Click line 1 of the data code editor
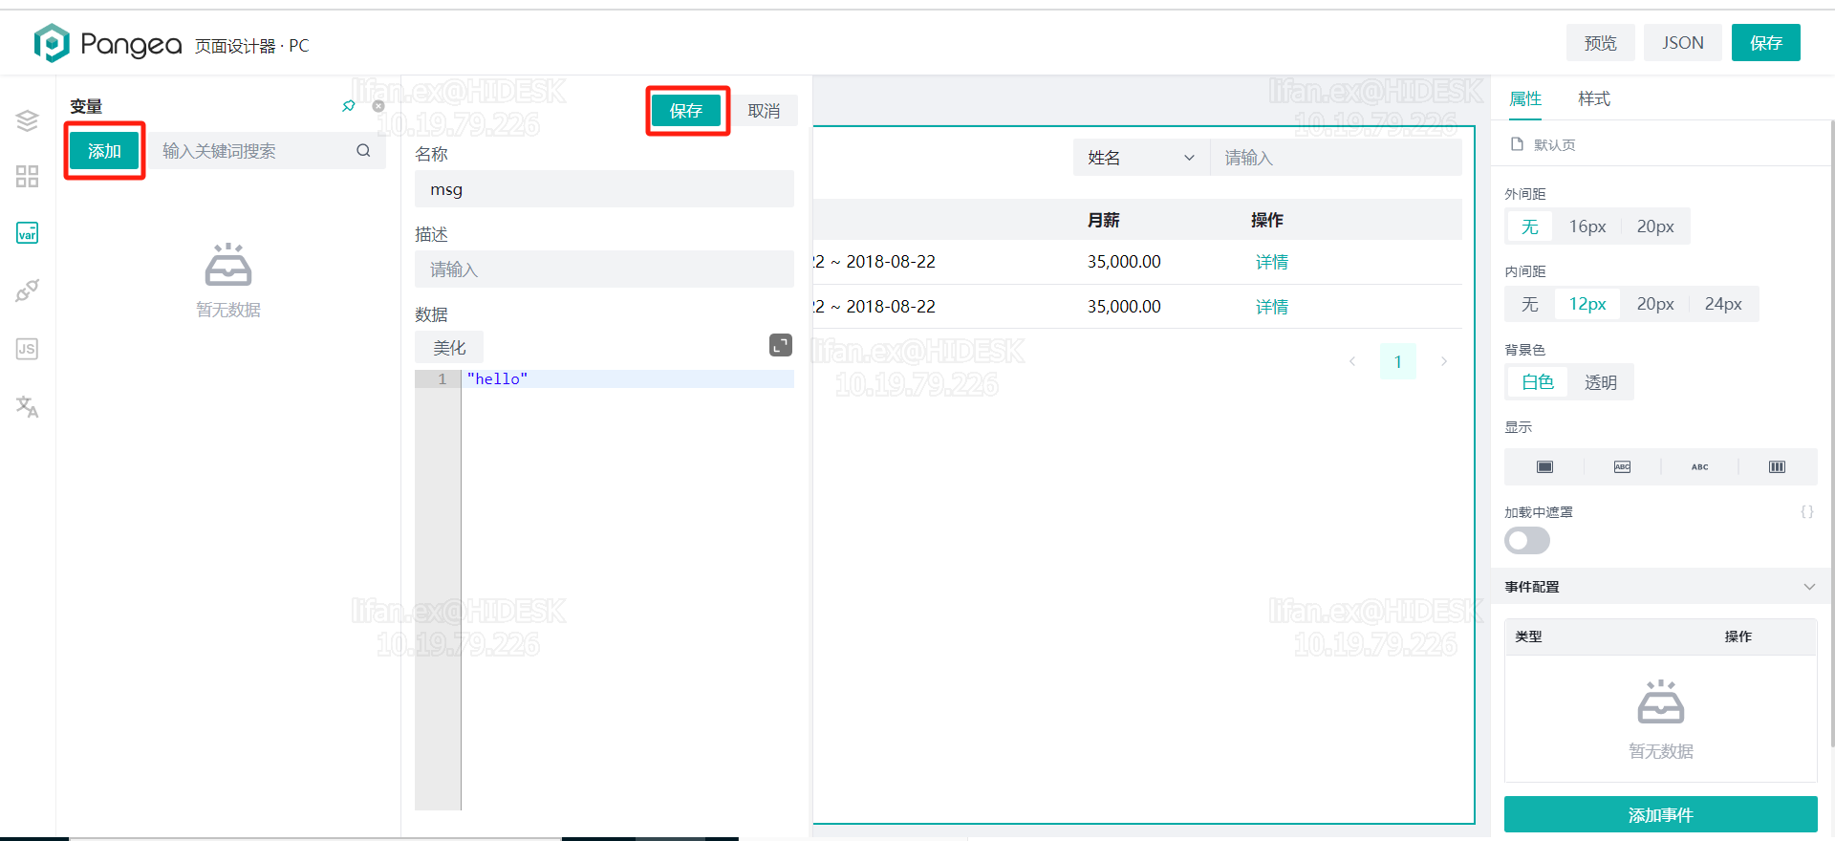This screenshot has height=841, width=1835. pyautogui.click(x=628, y=379)
